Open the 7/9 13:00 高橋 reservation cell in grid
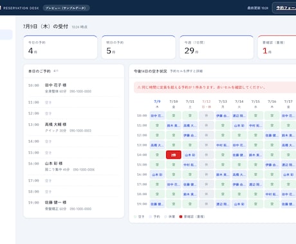This screenshot has height=244, width=296. point(157,145)
